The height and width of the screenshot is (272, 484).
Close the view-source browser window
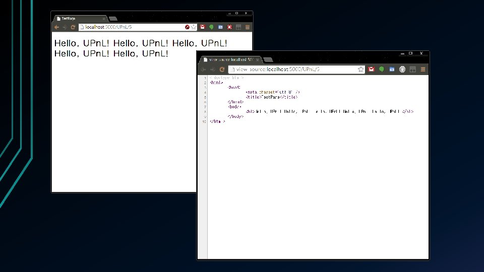click(x=421, y=53)
